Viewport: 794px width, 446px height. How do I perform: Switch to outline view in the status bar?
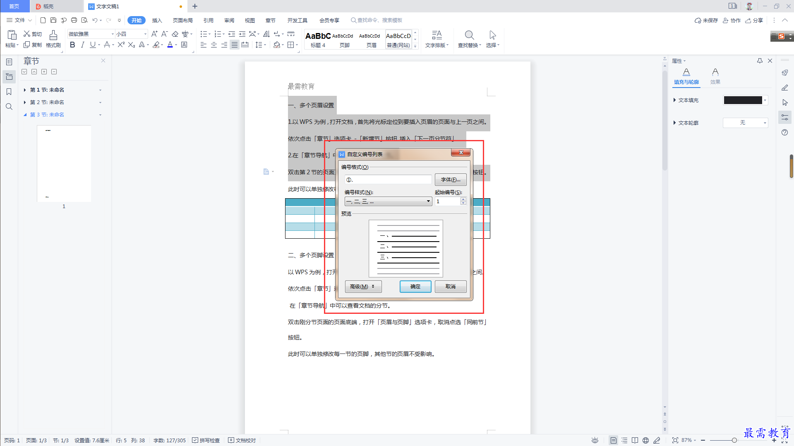point(624,440)
